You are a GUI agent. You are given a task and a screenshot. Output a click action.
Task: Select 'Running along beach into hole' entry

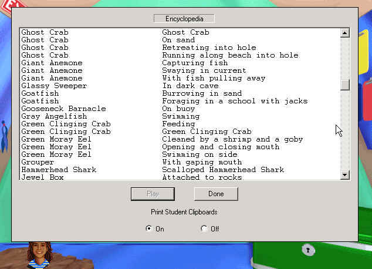pos(180,55)
